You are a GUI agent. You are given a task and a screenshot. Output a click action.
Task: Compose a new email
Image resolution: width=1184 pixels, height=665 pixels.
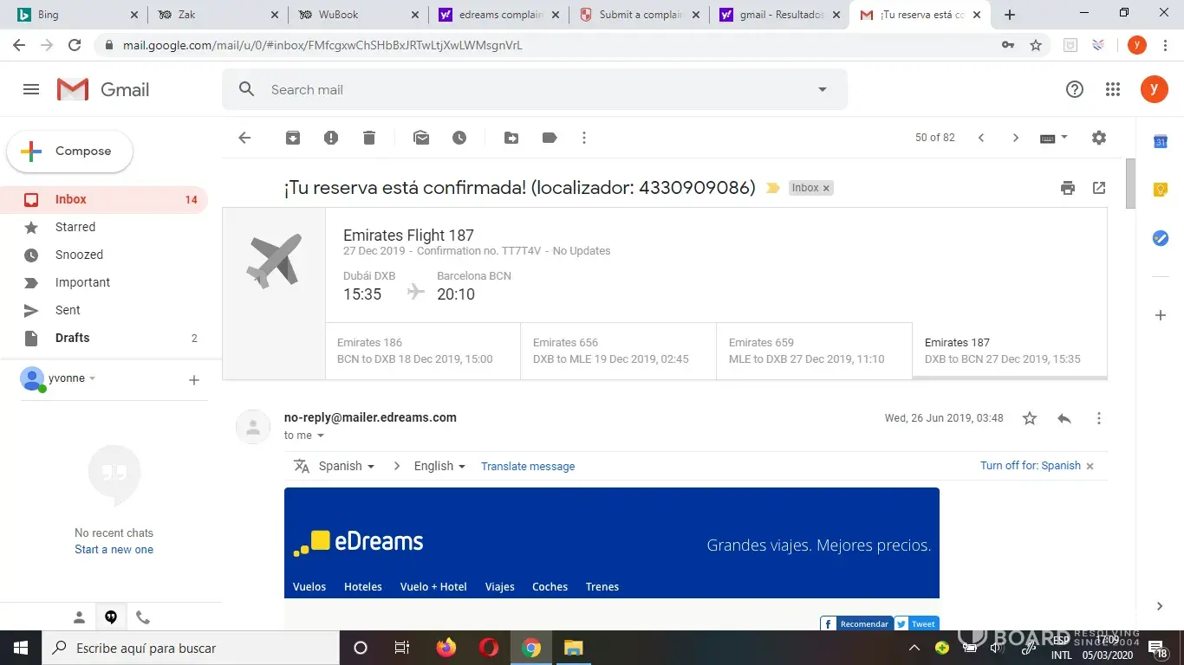(x=70, y=152)
